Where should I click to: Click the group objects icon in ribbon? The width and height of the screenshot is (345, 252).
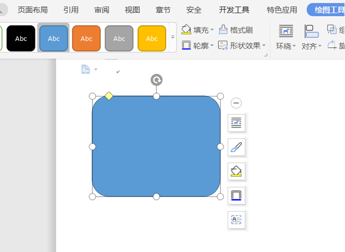(x=332, y=30)
